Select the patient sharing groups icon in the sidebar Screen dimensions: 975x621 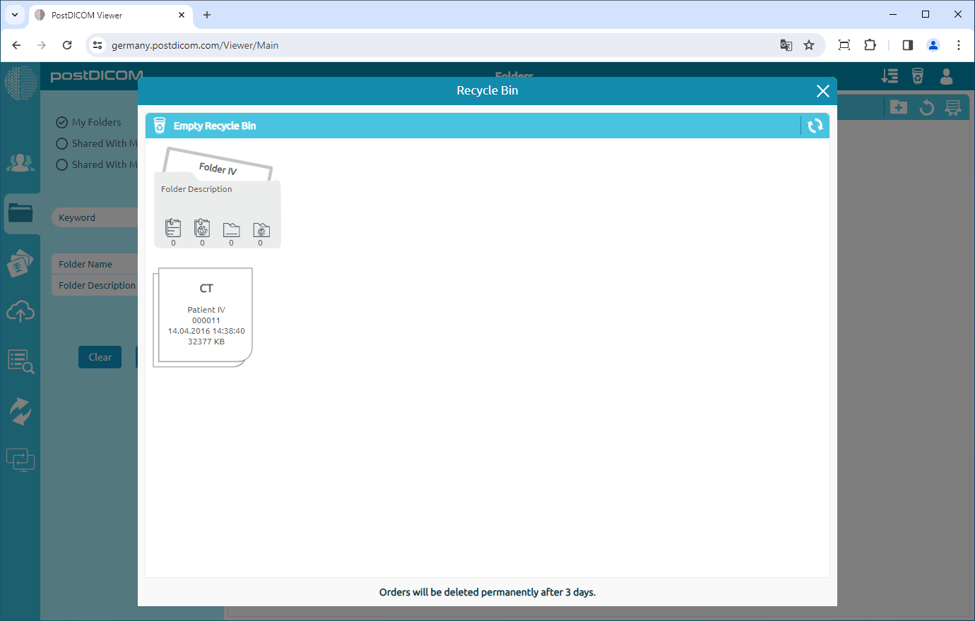(x=20, y=162)
